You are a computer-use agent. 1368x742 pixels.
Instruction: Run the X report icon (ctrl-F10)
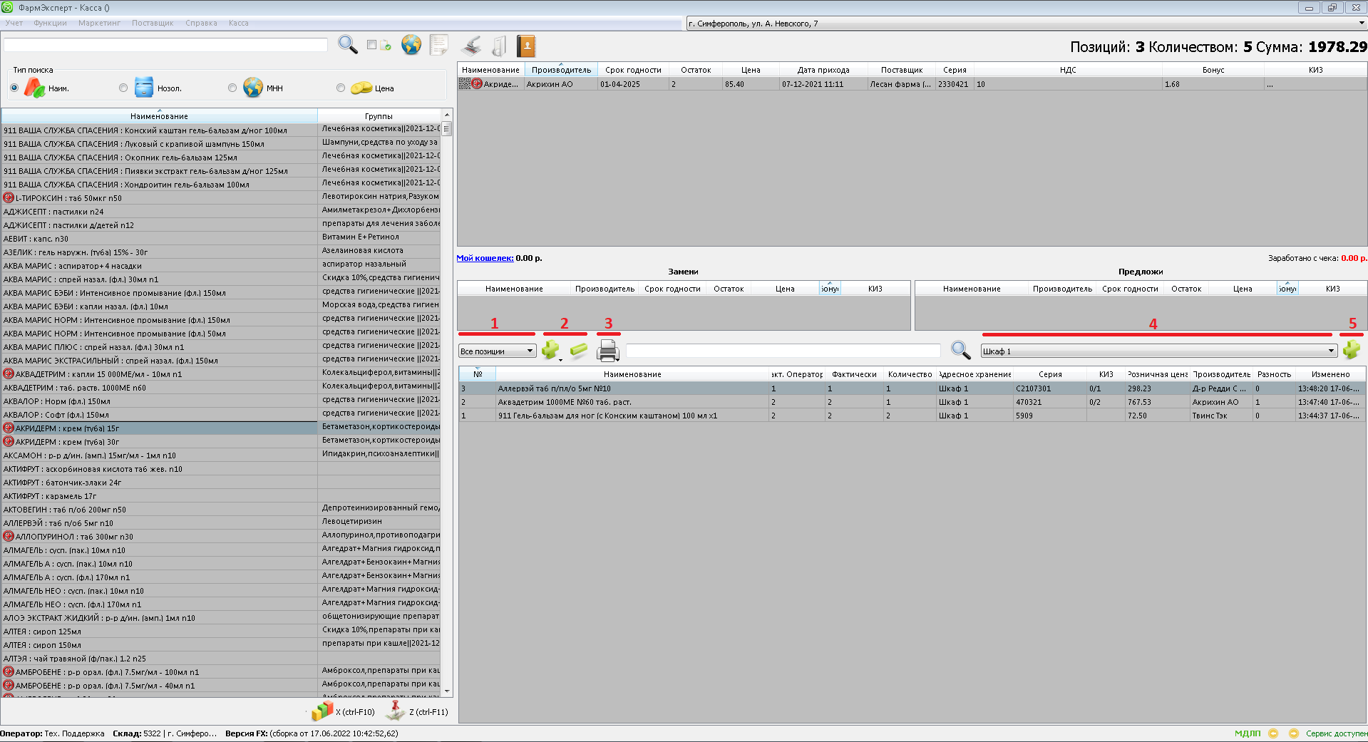click(322, 711)
